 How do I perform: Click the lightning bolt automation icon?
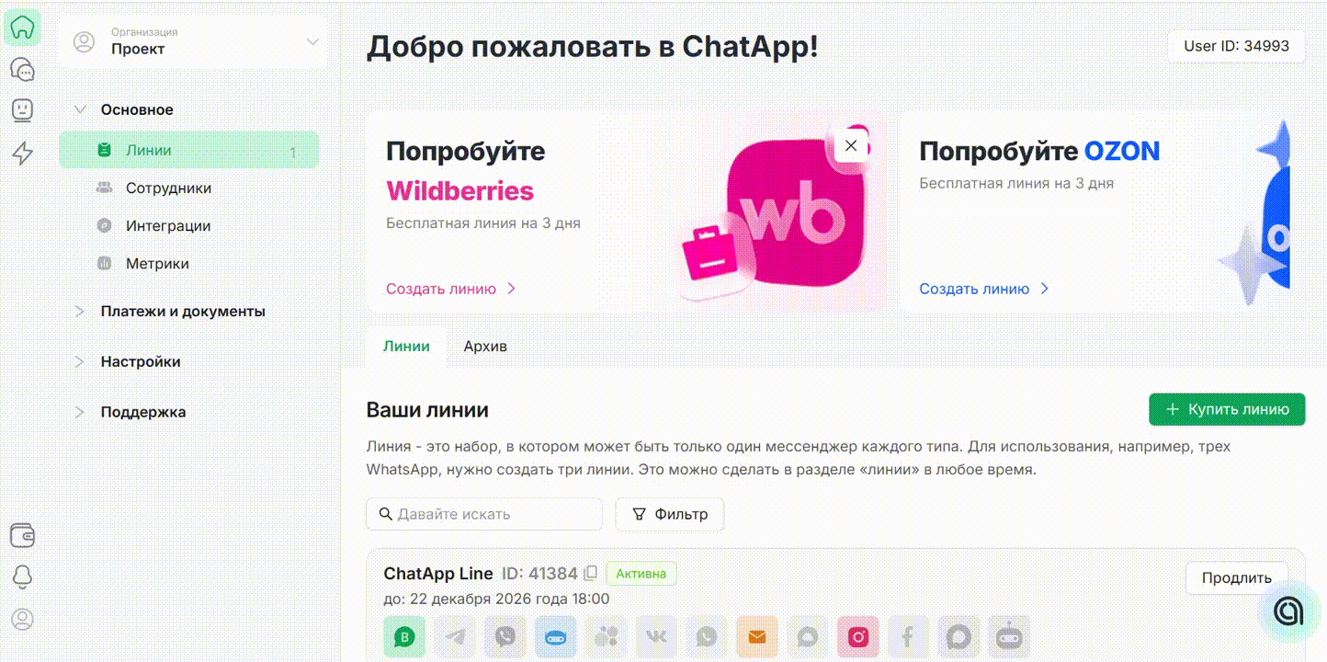[x=22, y=154]
